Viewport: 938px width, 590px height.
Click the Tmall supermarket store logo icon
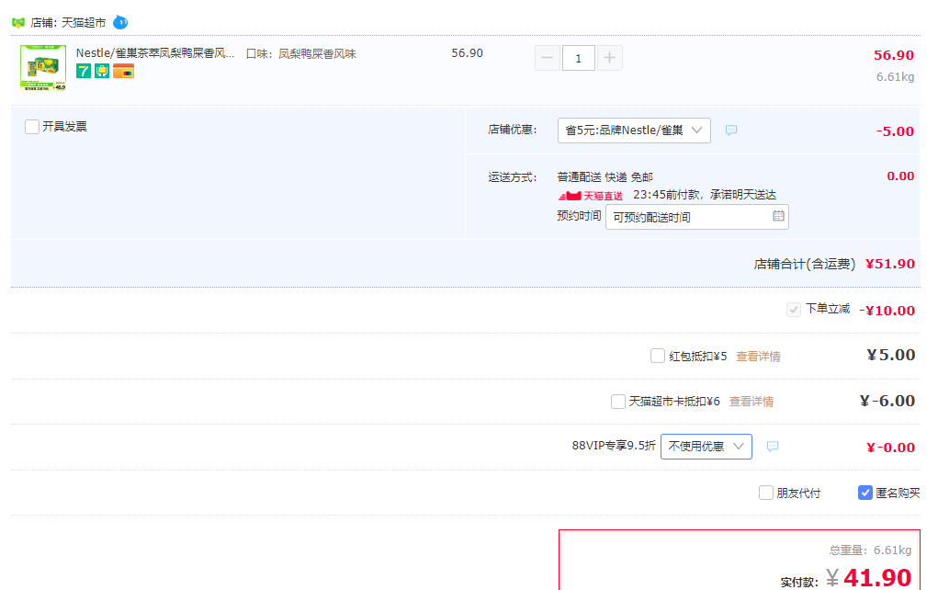click(18, 23)
